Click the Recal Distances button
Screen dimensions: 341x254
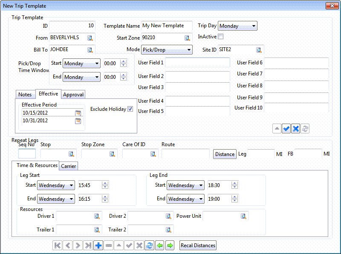(198, 245)
